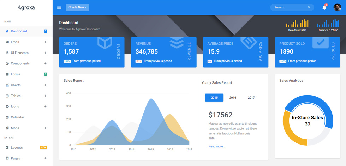The height and width of the screenshot is (166, 346).
Task: Click the Charts icon in sidebar
Action: coord(7,85)
